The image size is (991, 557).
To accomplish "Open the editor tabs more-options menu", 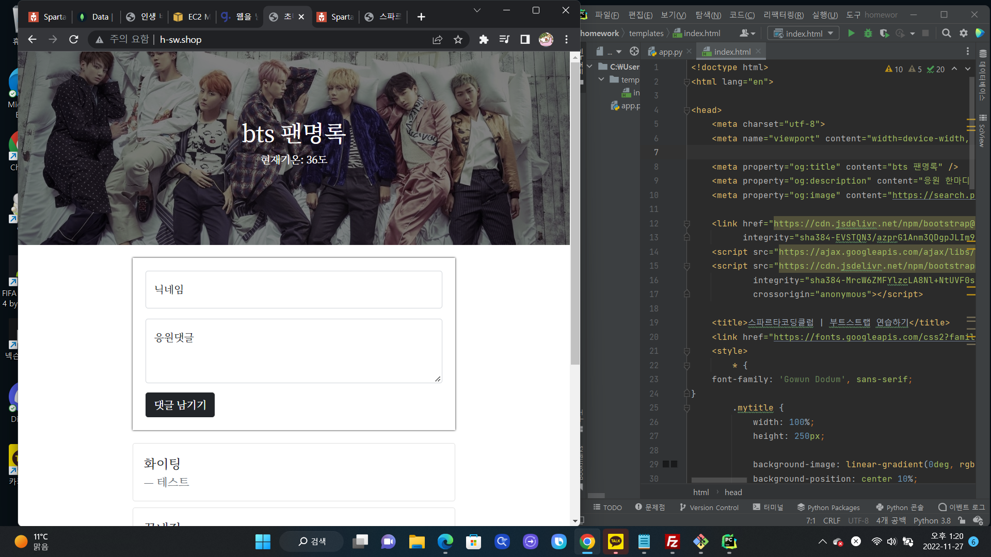I will point(967,52).
